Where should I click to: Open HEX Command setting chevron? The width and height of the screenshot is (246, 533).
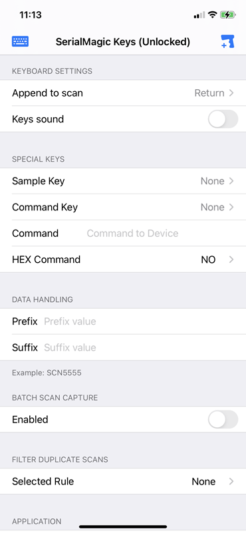coord(231,260)
